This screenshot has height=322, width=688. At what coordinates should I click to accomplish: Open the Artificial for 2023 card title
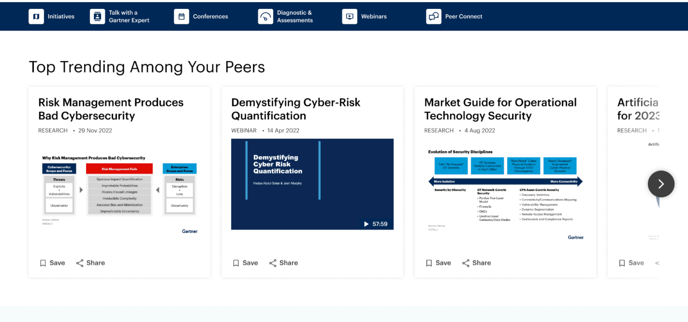coord(638,109)
